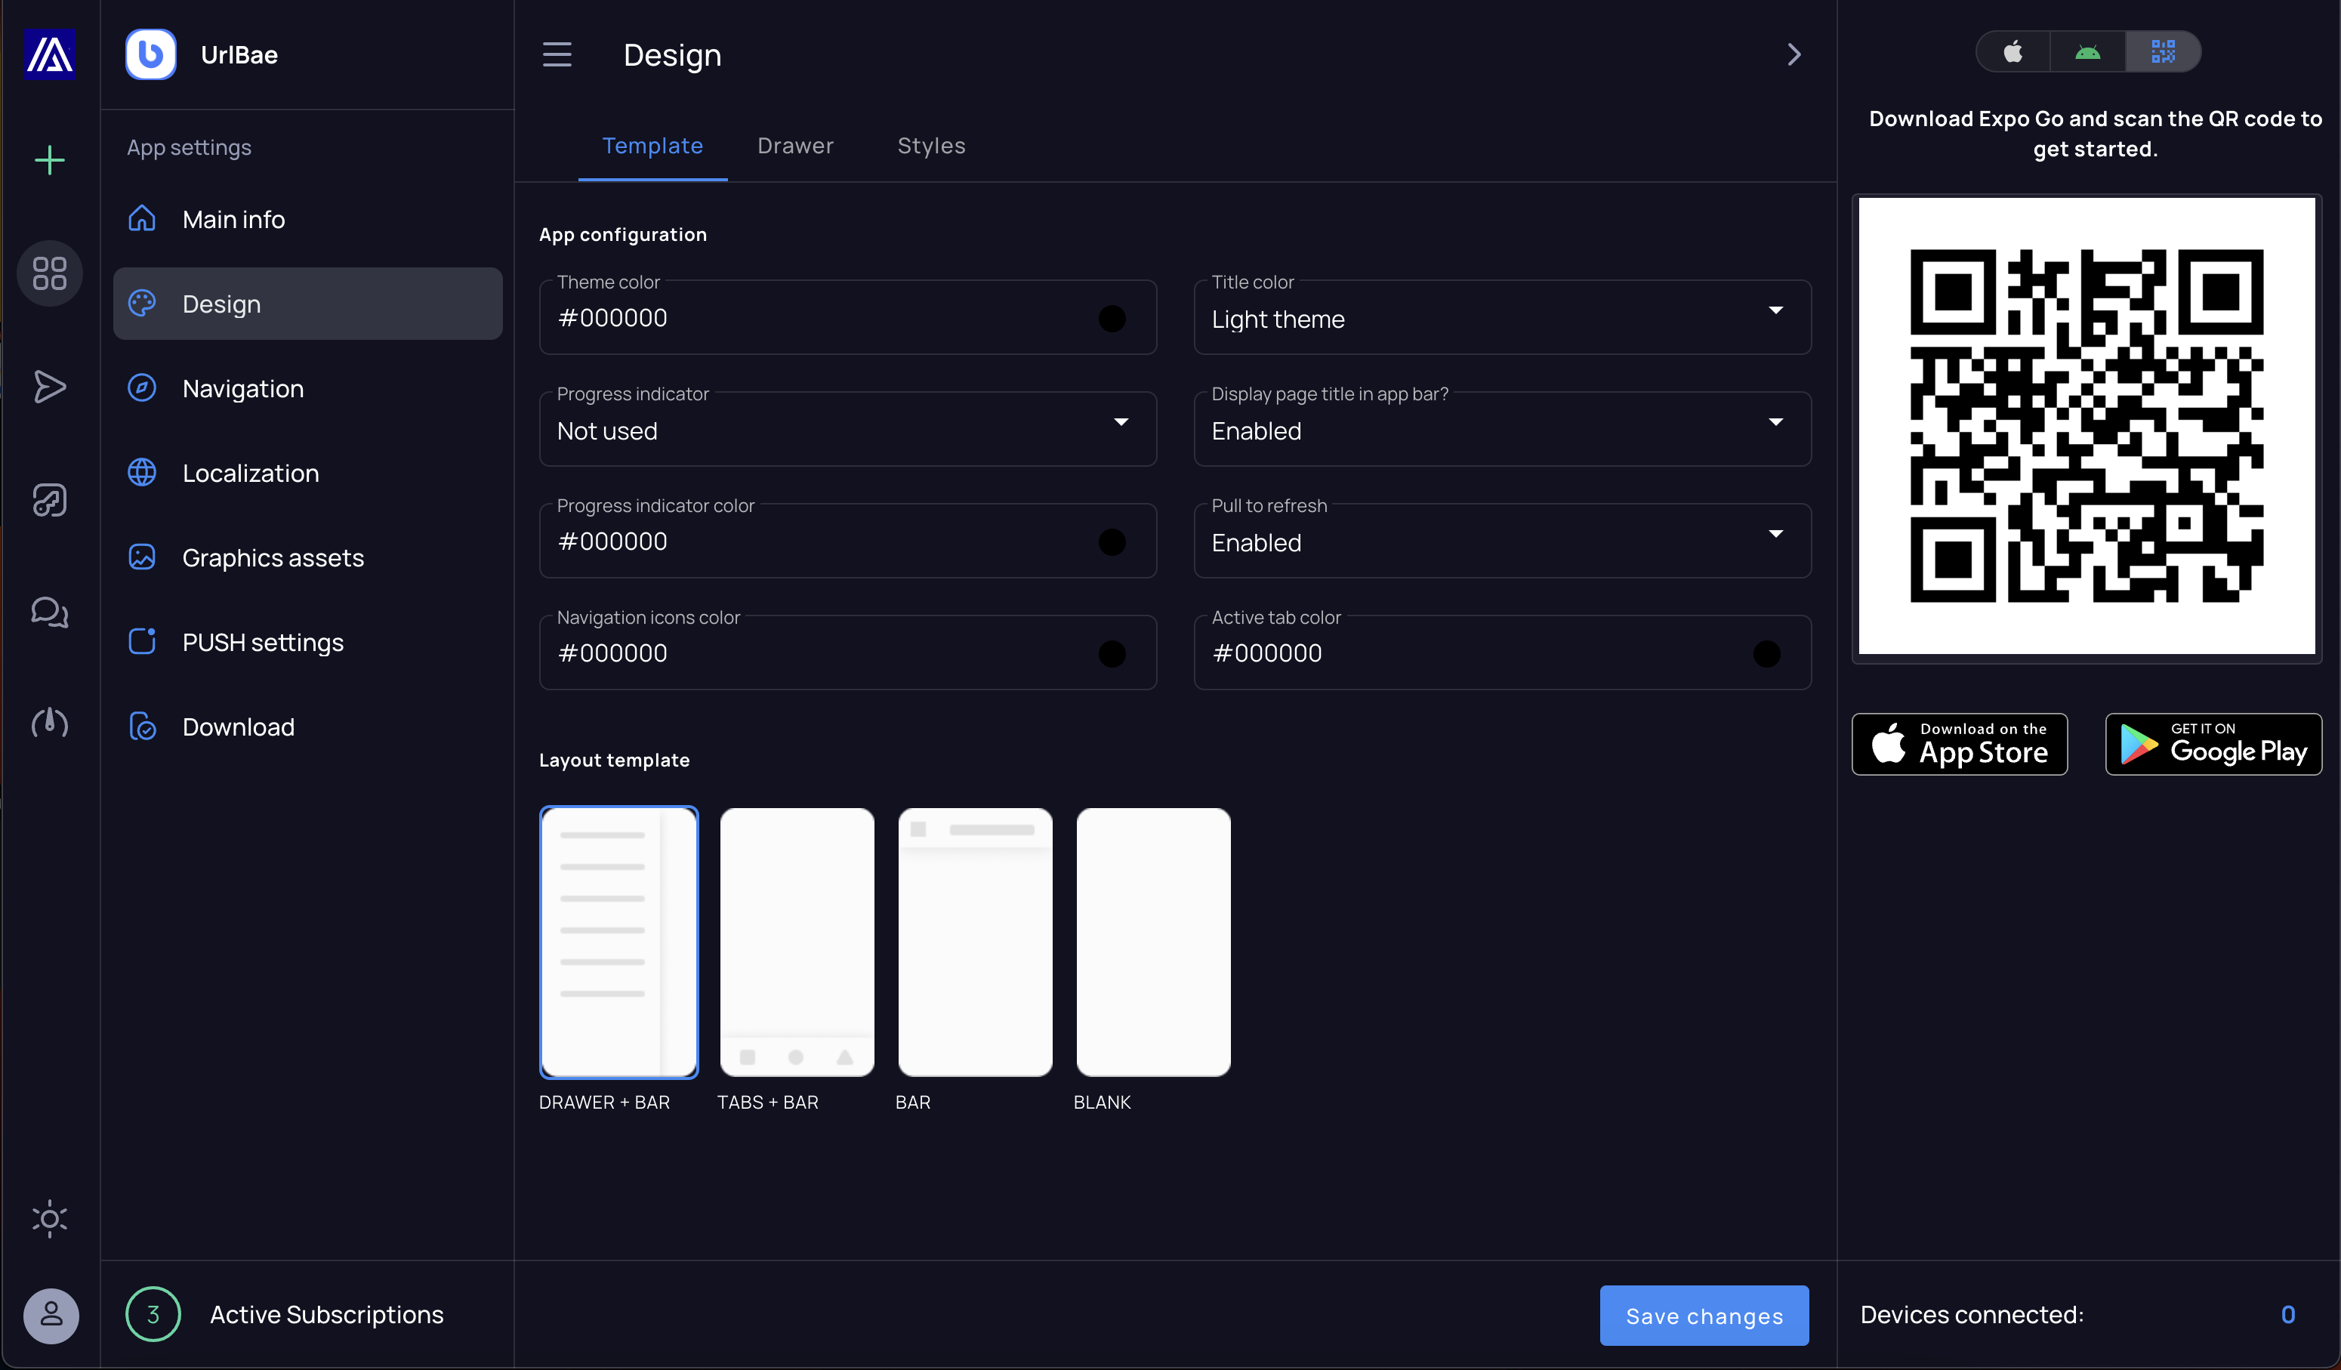Open Localization settings

point(307,473)
